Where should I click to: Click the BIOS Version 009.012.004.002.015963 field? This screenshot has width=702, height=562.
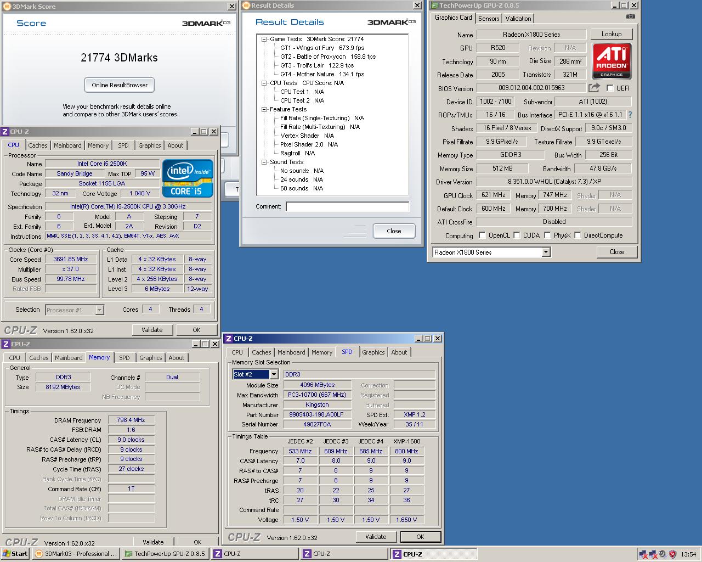coord(531,88)
